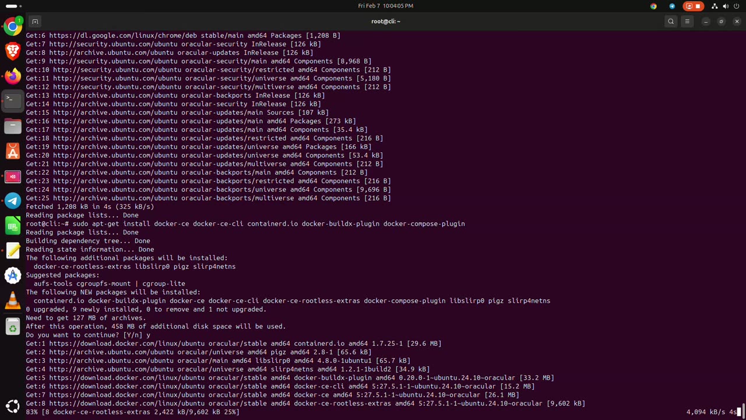
Task: Click 'docker-ce-rootless-extras libslirp0 pigz slirp4netns' additional packages line
Action: tap(135, 267)
